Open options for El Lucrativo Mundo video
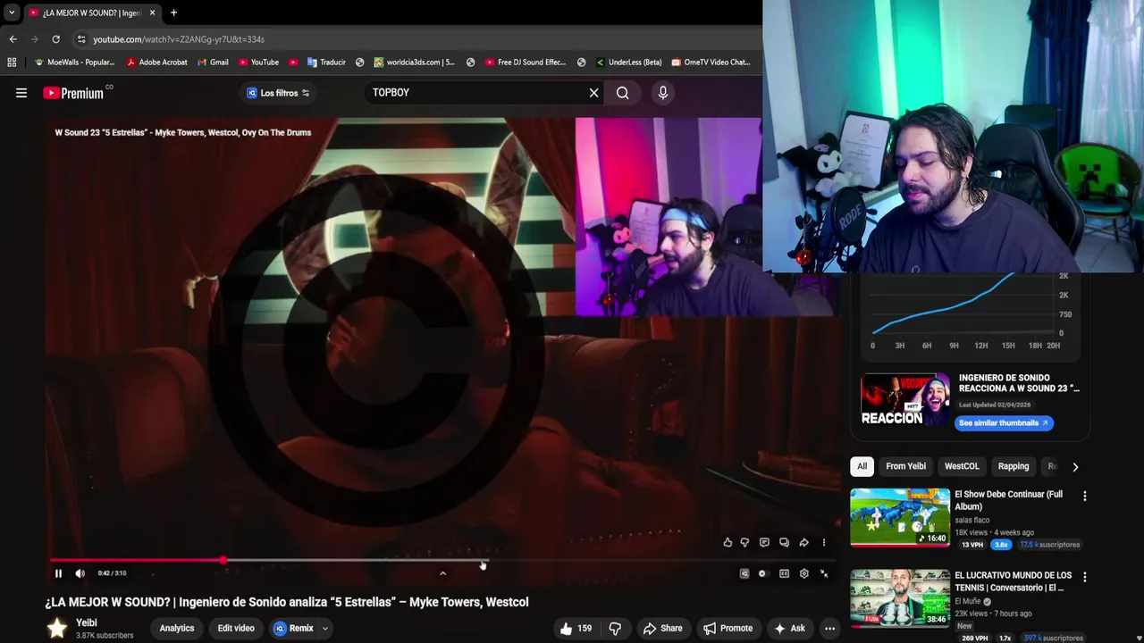This screenshot has width=1144, height=643. click(1085, 577)
